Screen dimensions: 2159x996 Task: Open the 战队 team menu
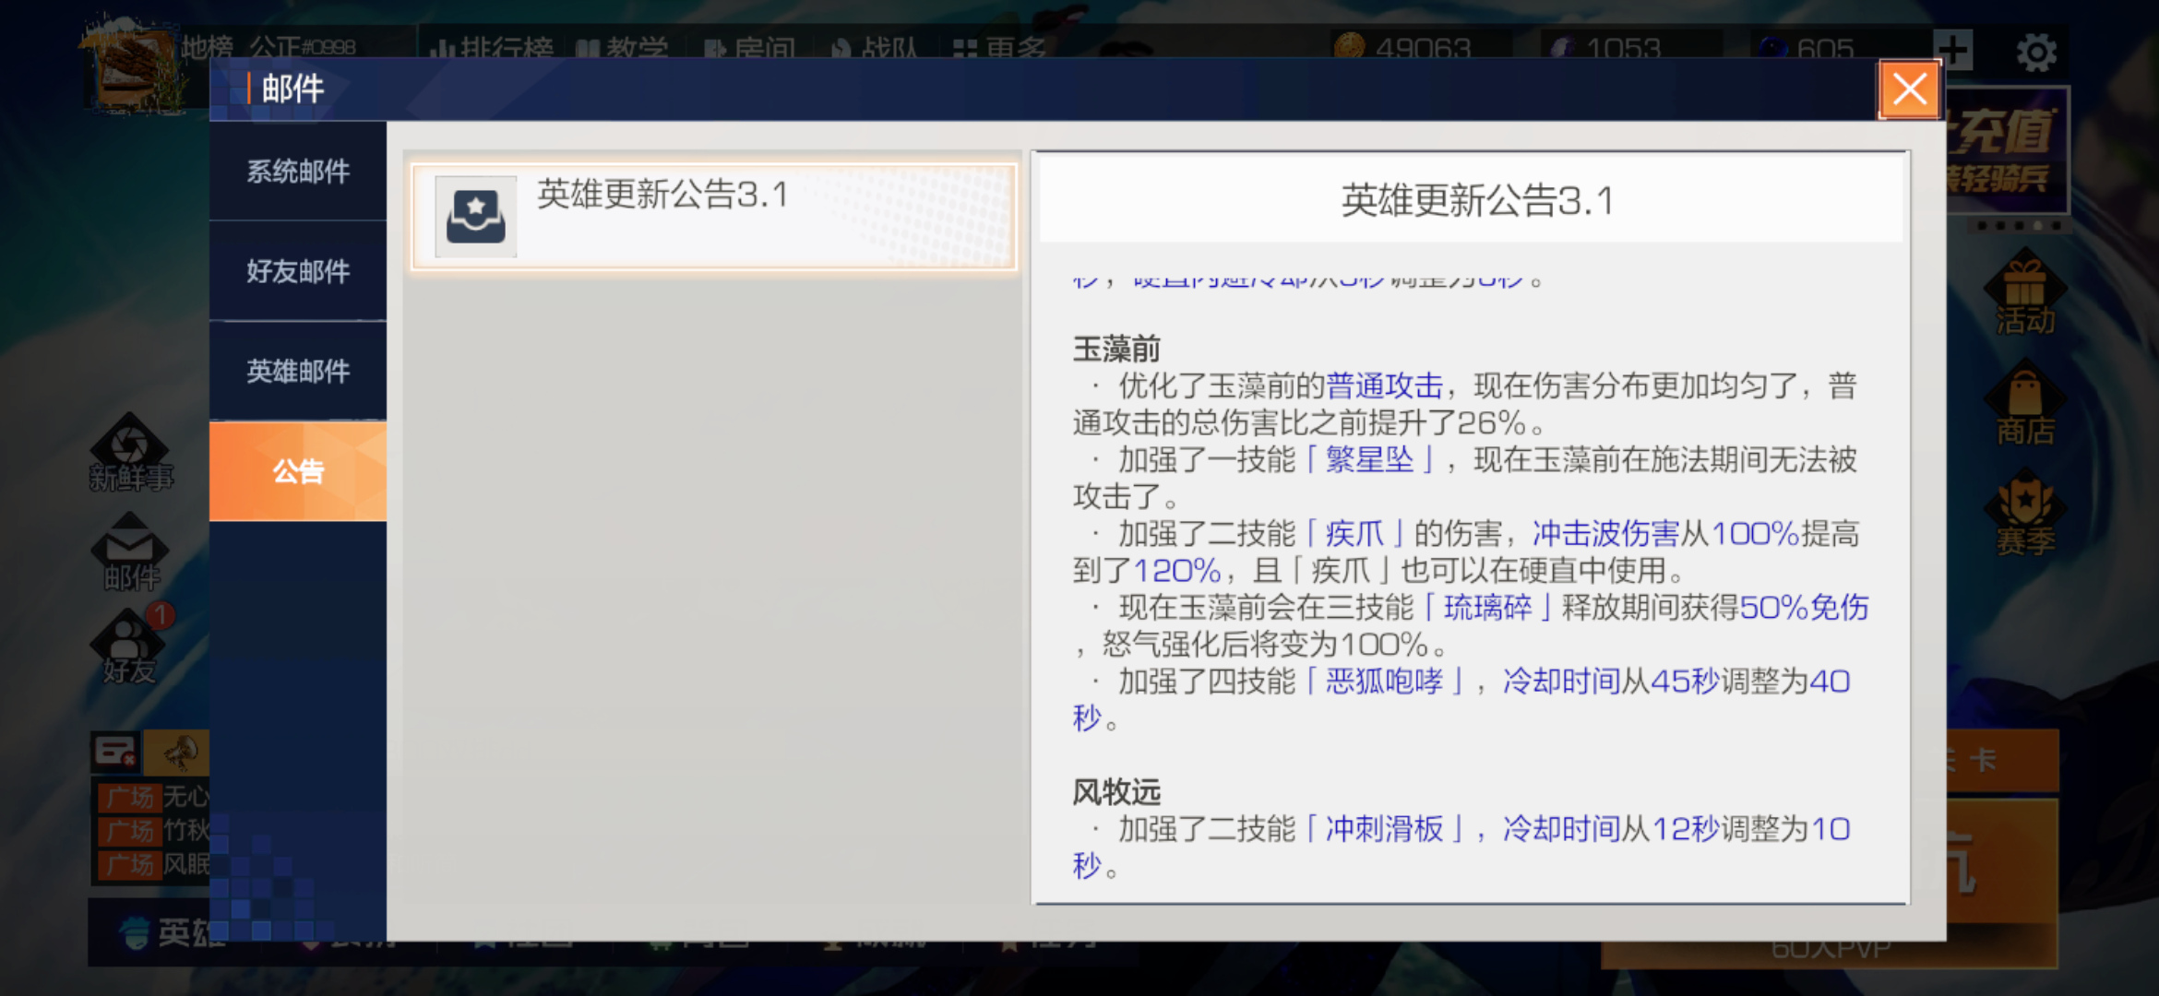[875, 48]
